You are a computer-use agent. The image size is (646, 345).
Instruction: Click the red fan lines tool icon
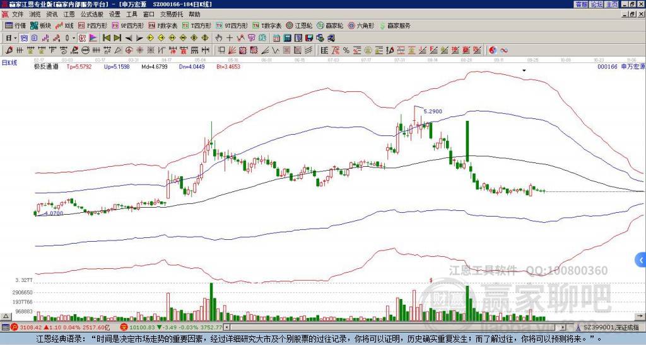pos(232,50)
